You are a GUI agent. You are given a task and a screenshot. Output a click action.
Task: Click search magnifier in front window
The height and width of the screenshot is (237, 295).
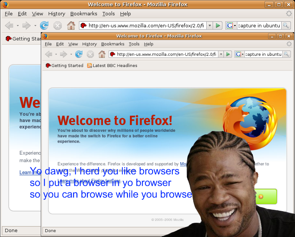[x=286, y=54]
